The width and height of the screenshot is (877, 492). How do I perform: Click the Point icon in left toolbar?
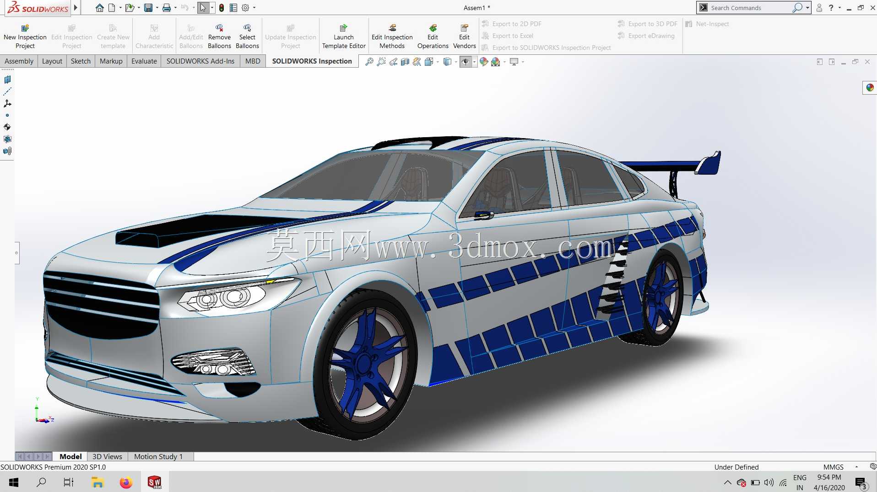(7, 115)
